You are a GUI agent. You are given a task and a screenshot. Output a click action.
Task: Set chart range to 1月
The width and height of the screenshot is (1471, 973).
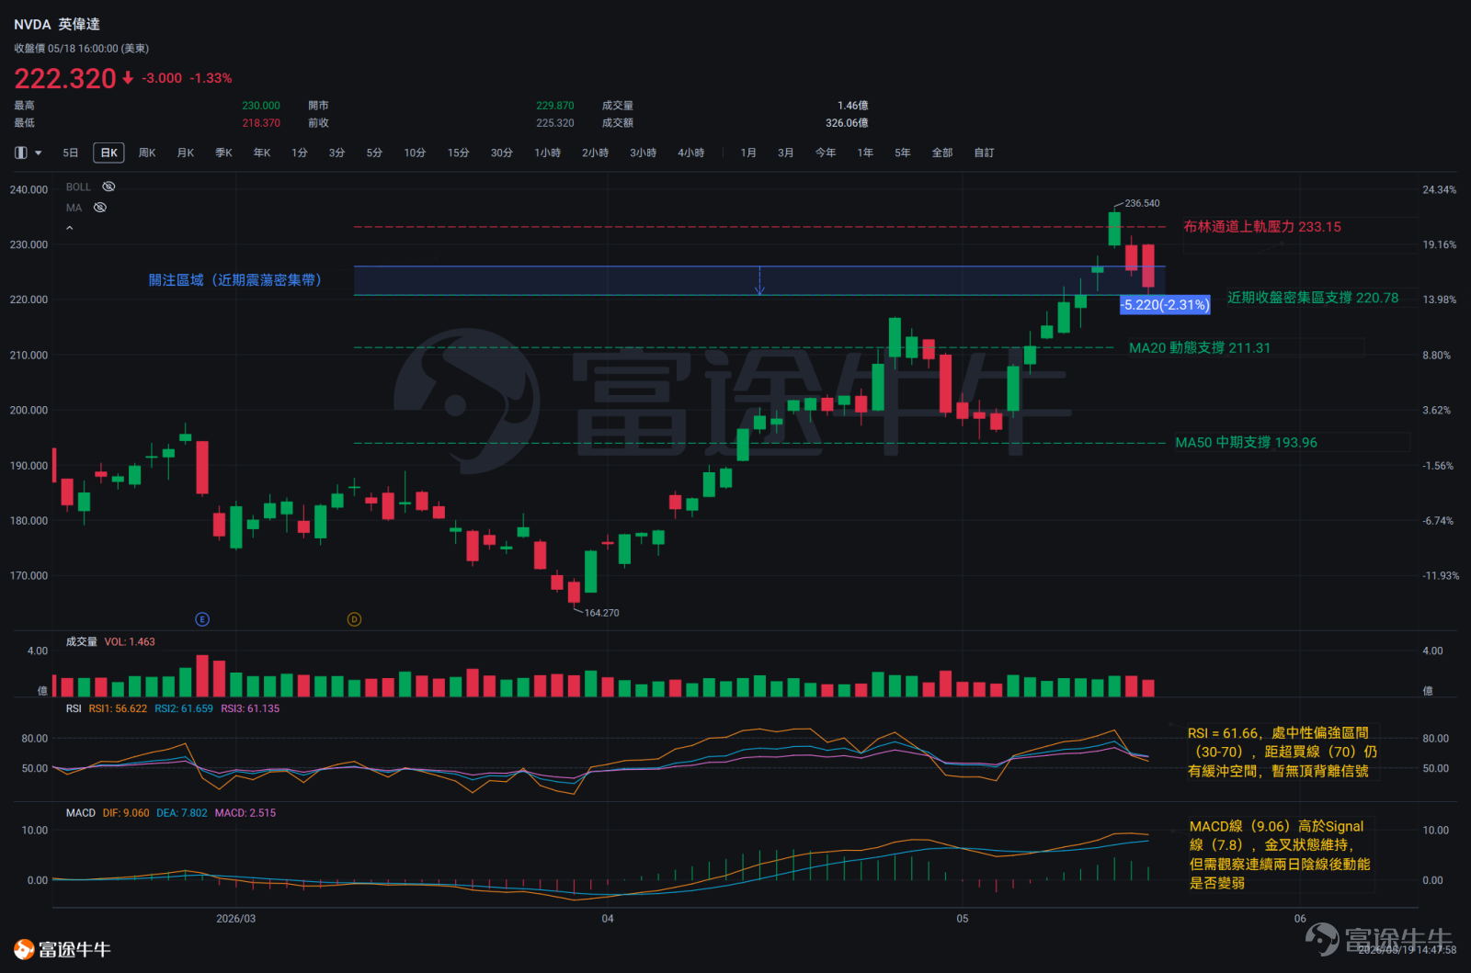pos(748,153)
